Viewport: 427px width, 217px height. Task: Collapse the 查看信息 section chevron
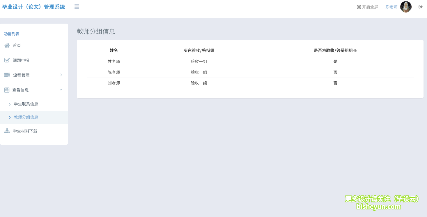pyautogui.click(x=61, y=90)
